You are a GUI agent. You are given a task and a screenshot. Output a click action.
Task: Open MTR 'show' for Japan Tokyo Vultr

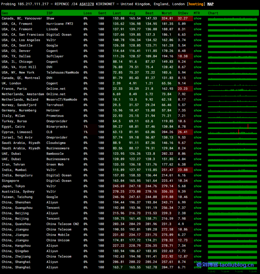point(197,186)
